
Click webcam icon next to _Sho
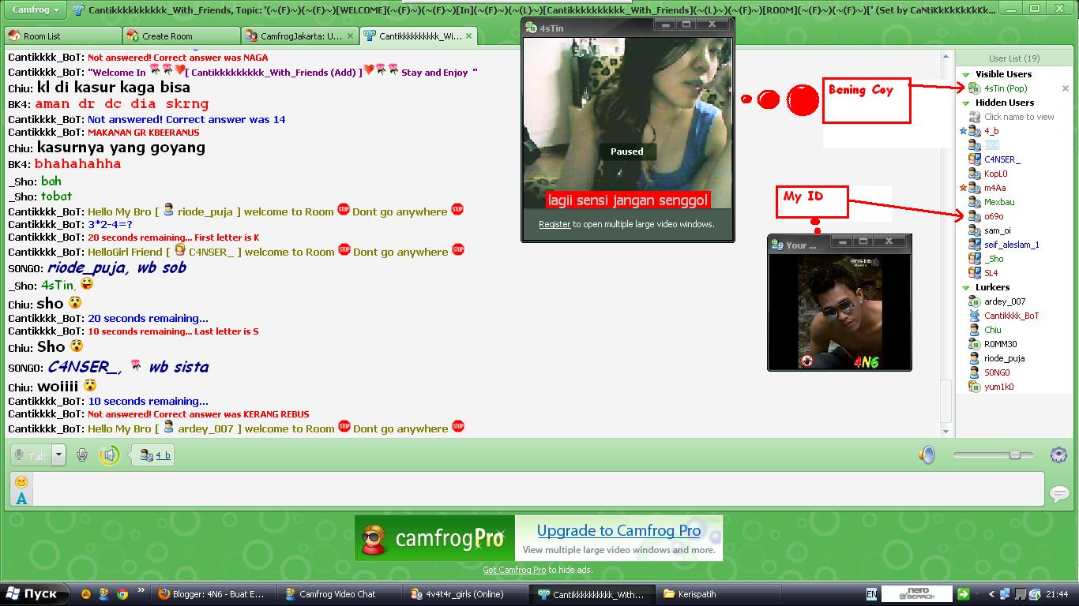point(975,259)
